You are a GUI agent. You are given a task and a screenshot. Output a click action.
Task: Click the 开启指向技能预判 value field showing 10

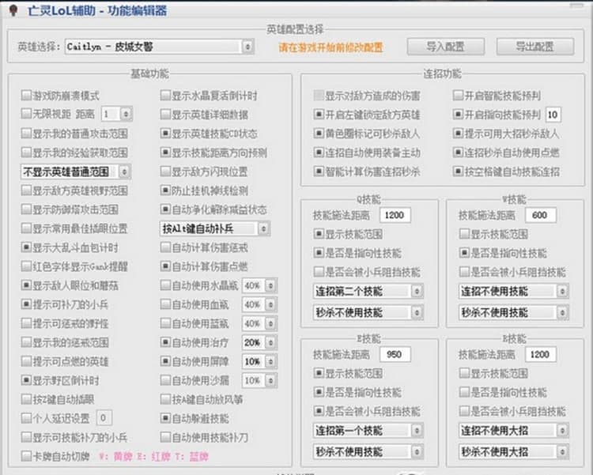pyautogui.click(x=553, y=115)
